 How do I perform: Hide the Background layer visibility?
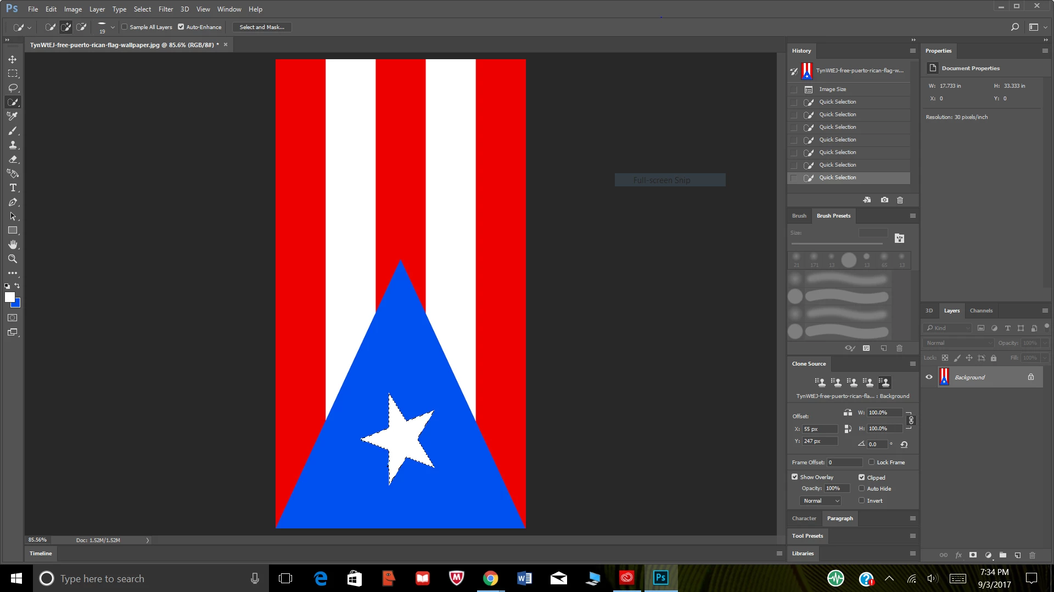click(929, 377)
